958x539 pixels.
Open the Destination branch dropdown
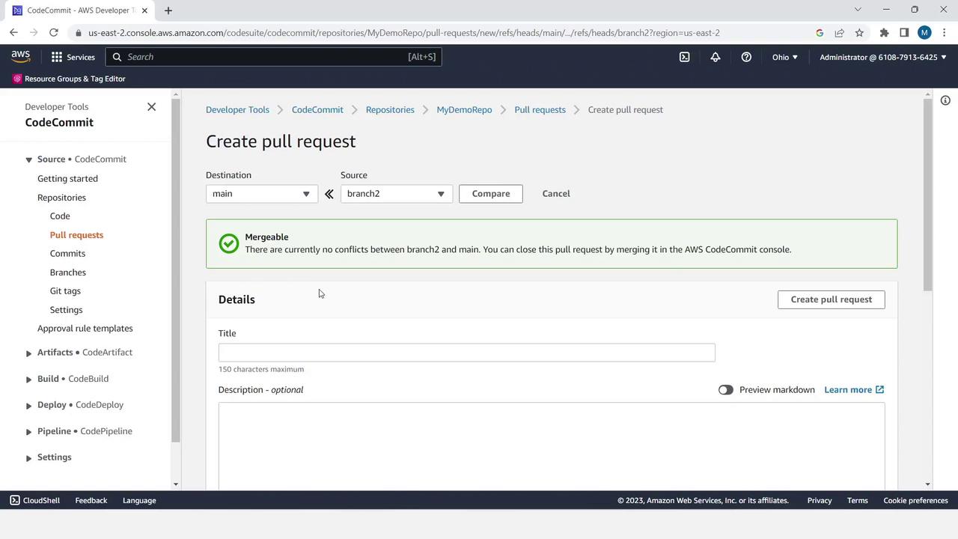click(262, 194)
